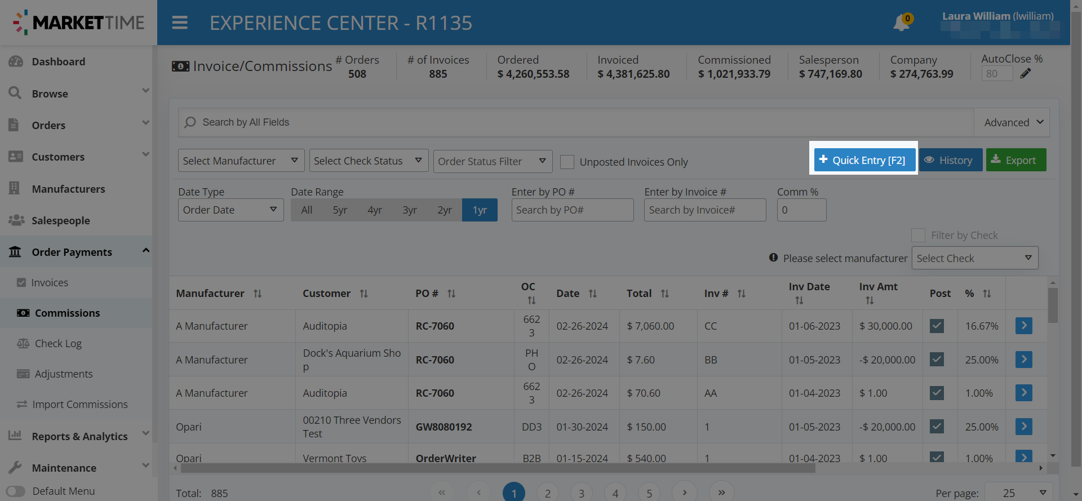Click the Total column sort icon
Screen dimensions: 1082x501
tap(665, 294)
